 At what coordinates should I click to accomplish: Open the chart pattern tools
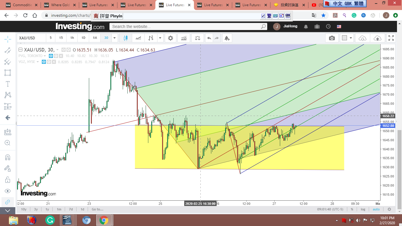point(8,95)
